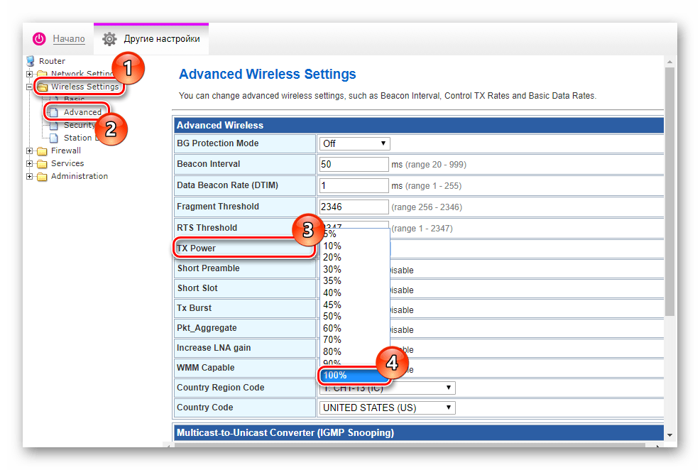
Task: Select the Administration tree item
Action: tap(80, 176)
